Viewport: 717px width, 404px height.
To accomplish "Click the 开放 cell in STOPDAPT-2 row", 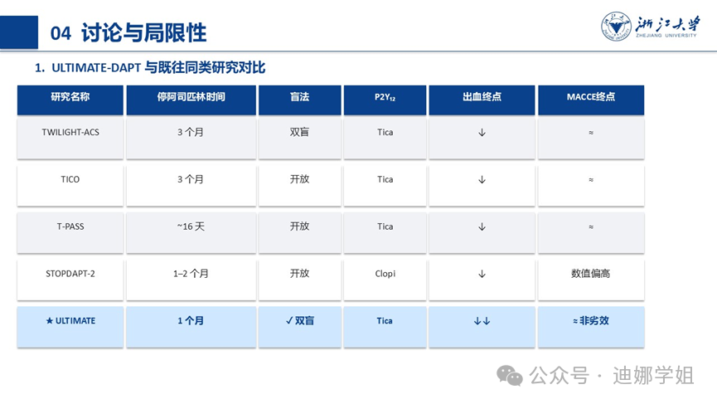I will pyautogui.click(x=300, y=280).
